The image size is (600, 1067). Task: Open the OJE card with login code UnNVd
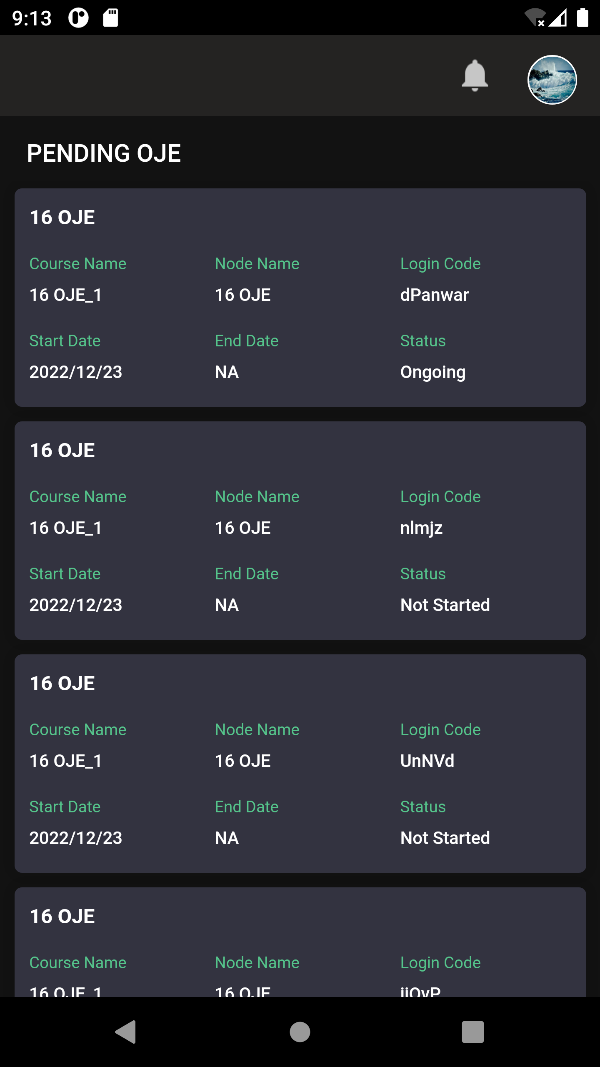coord(300,764)
